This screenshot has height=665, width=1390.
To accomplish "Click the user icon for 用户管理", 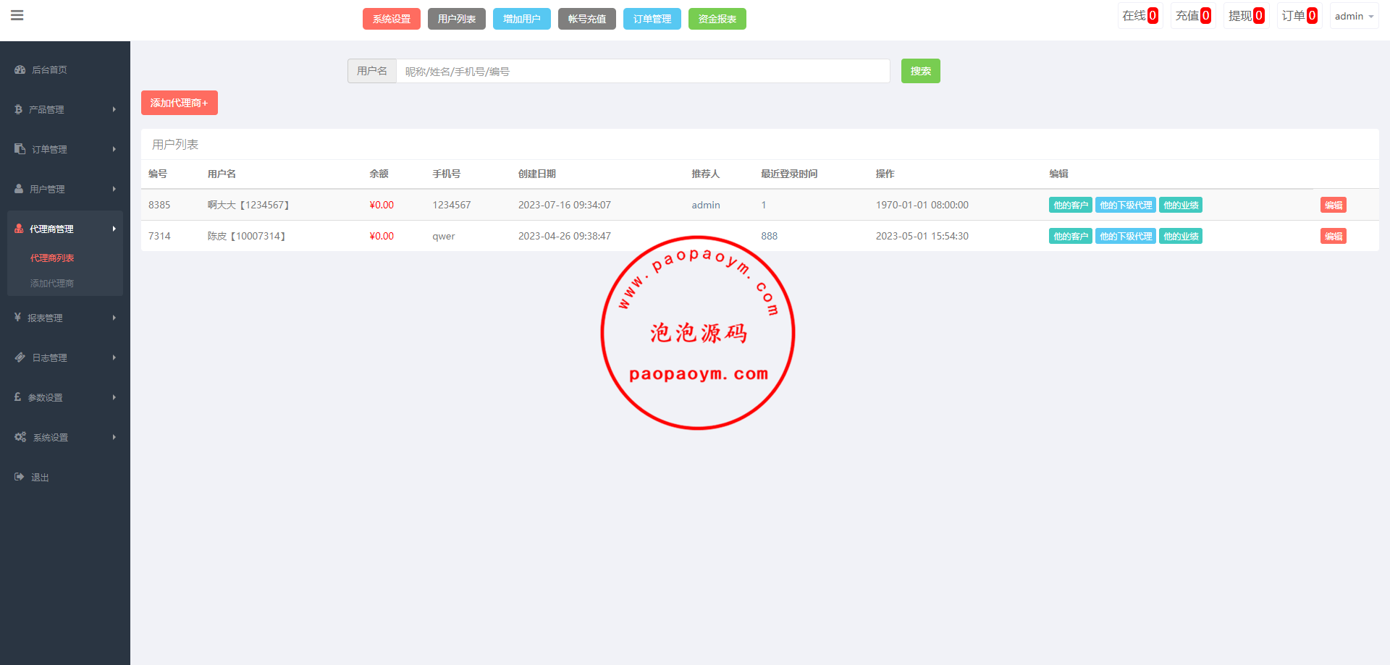I will point(19,189).
